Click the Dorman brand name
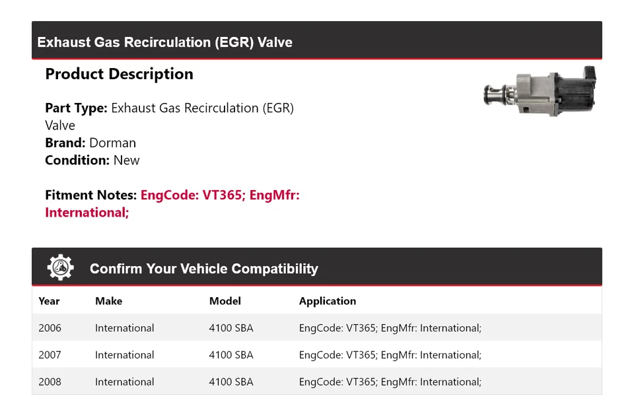Screen dimensions: 634x416 click(x=112, y=143)
